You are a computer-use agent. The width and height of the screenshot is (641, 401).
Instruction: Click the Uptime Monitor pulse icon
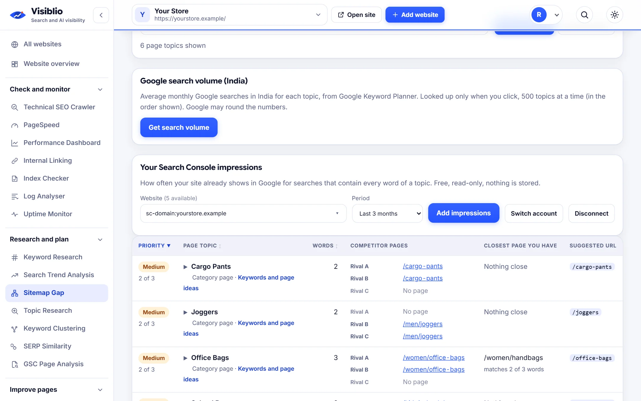pyautogui.click(x=15, y=214)
